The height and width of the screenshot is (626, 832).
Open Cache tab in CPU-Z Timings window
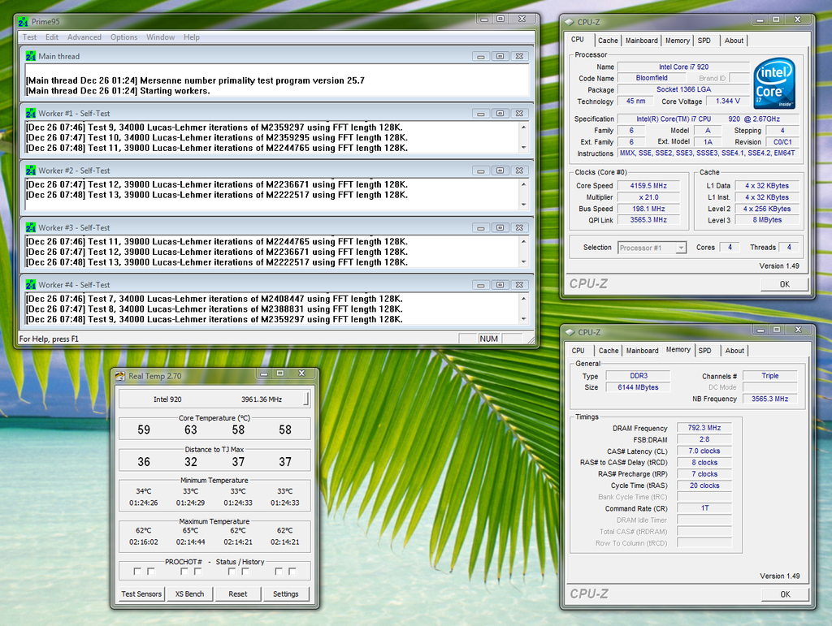point(609,351)
